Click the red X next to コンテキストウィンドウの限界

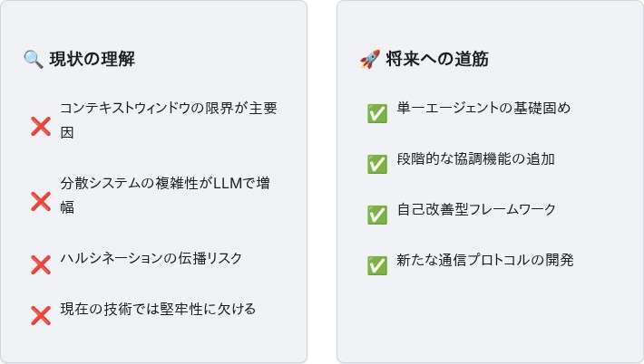(x=41, y=126)
